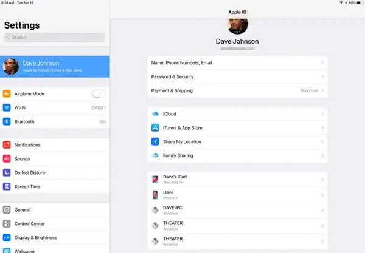
Task: Tap the Dave Johnson name heading
Action: tap(237, 41)
